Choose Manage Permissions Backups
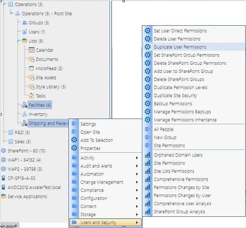The height and width of the screenshot is (228, 246). [194, 112]
